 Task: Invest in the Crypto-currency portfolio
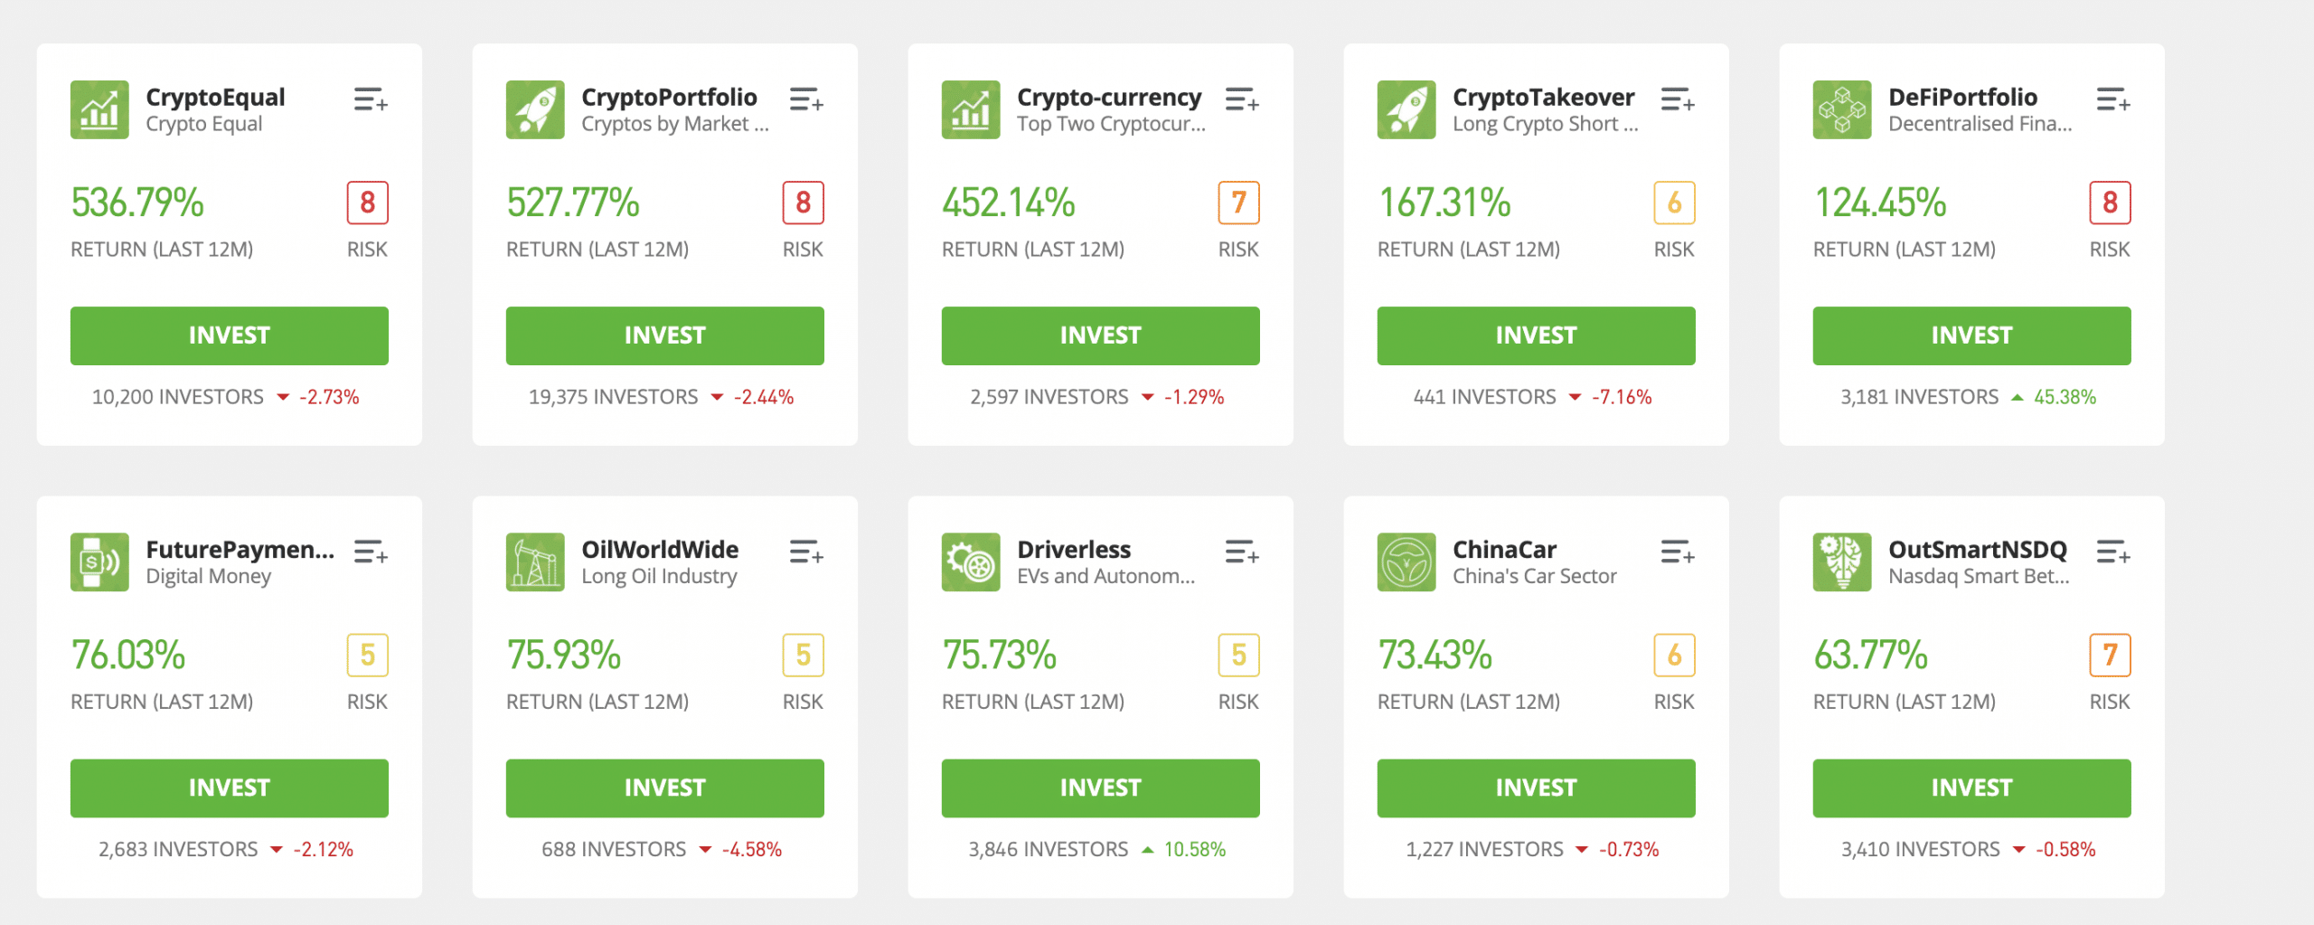(x=1101, y=335)
